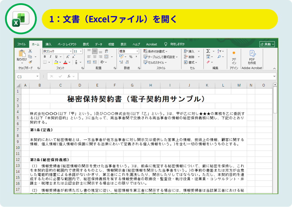Screen dimensions: 292x207
Task: Toggle Italic formatting
Action: tap(50, 57)
